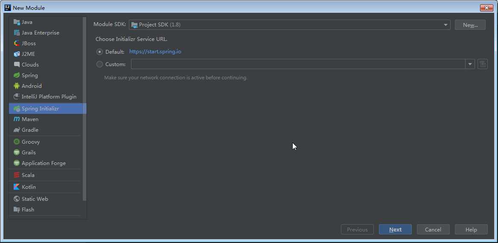Click the 'Scala' list label

tap(28, 175)
